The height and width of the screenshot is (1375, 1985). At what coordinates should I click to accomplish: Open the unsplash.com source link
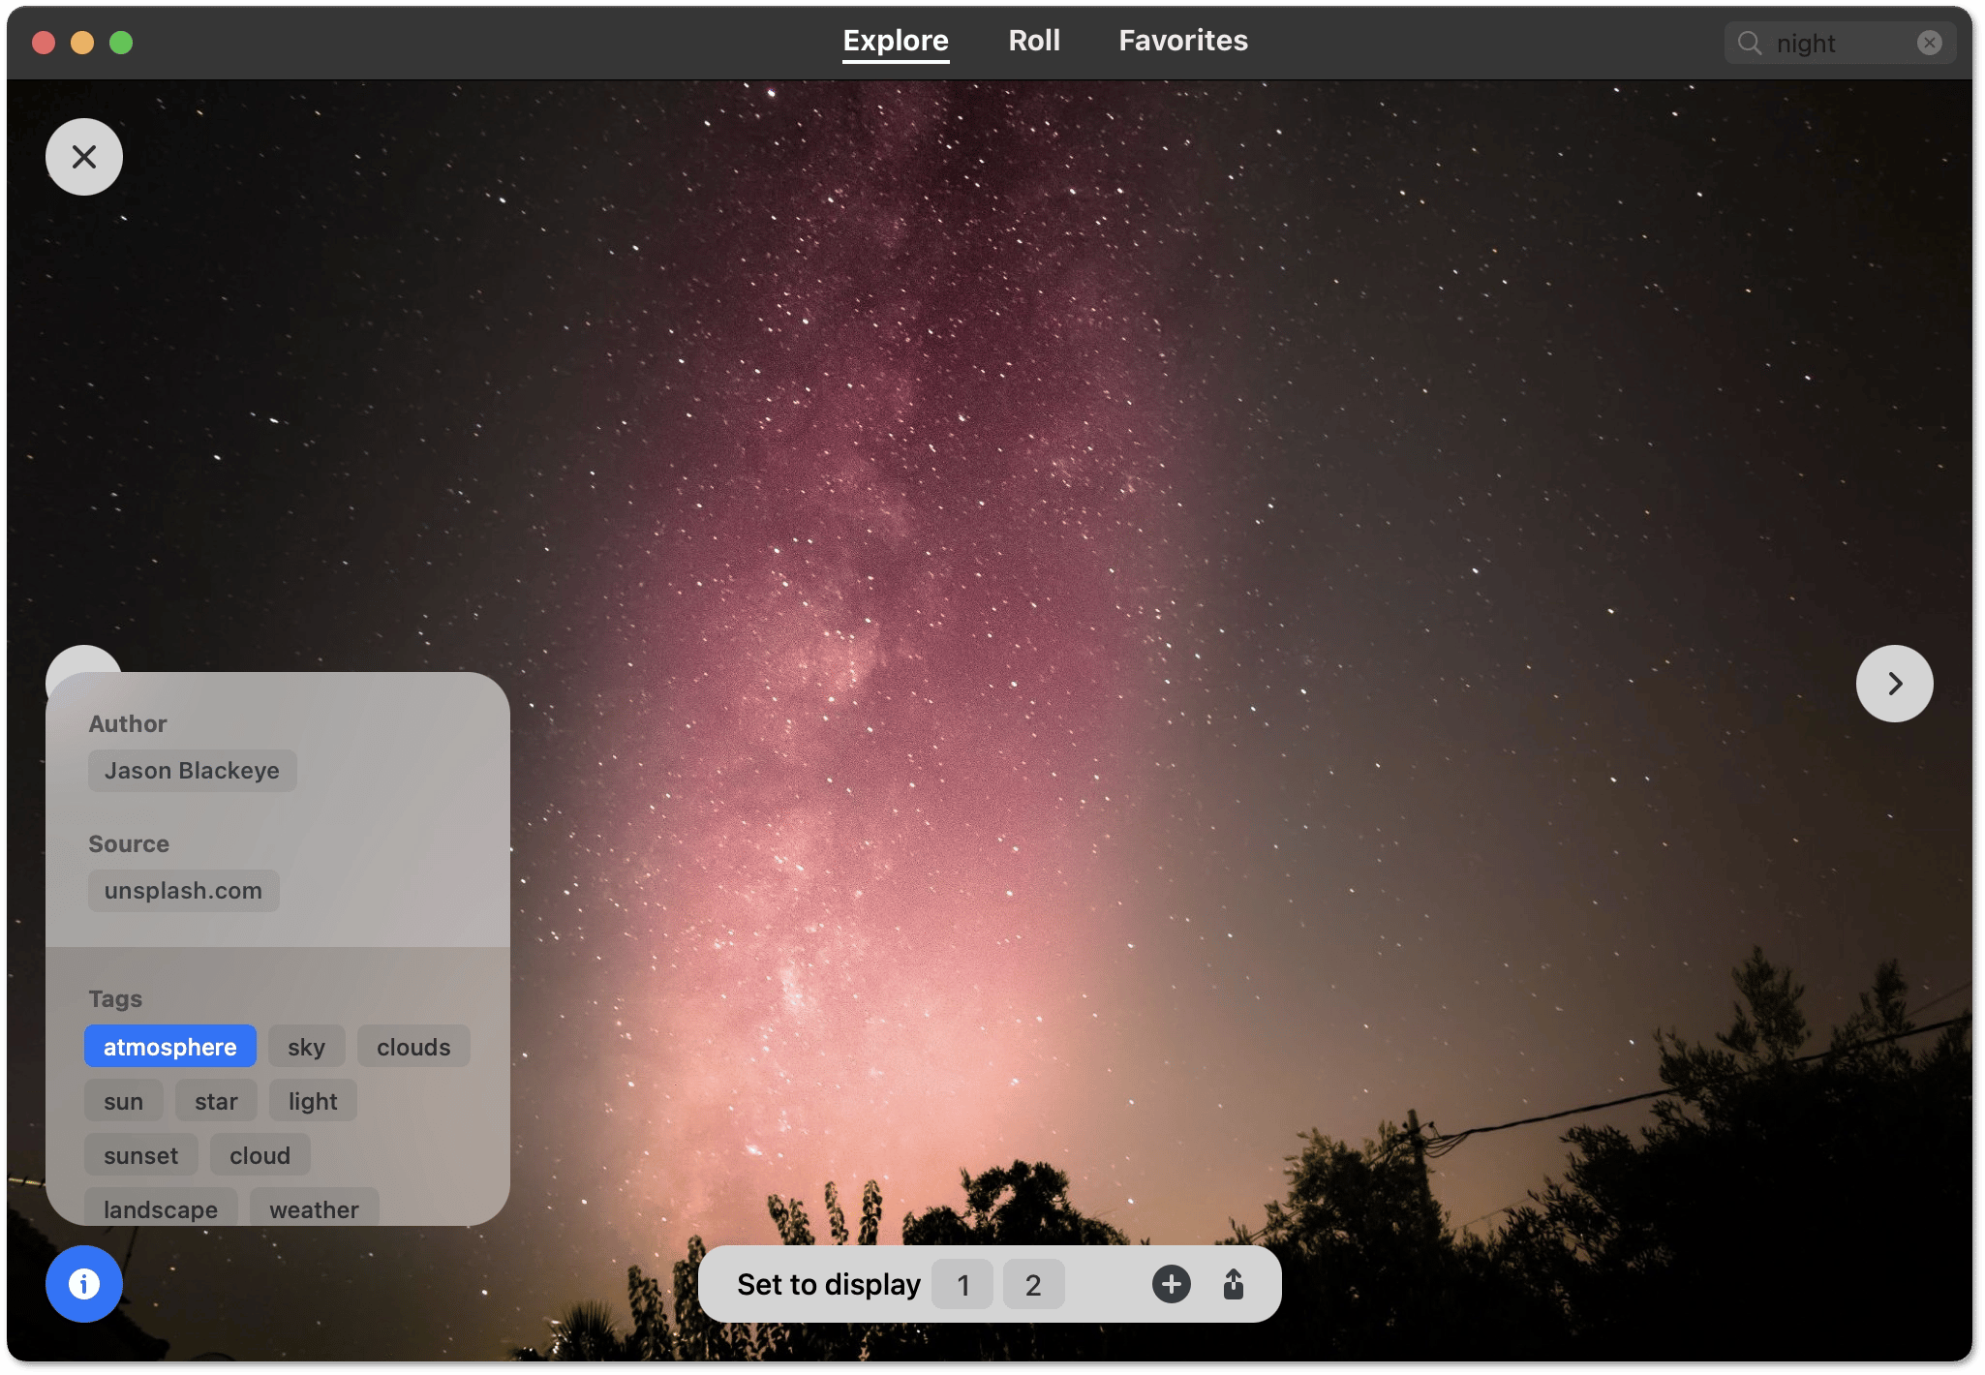(183, 891)
